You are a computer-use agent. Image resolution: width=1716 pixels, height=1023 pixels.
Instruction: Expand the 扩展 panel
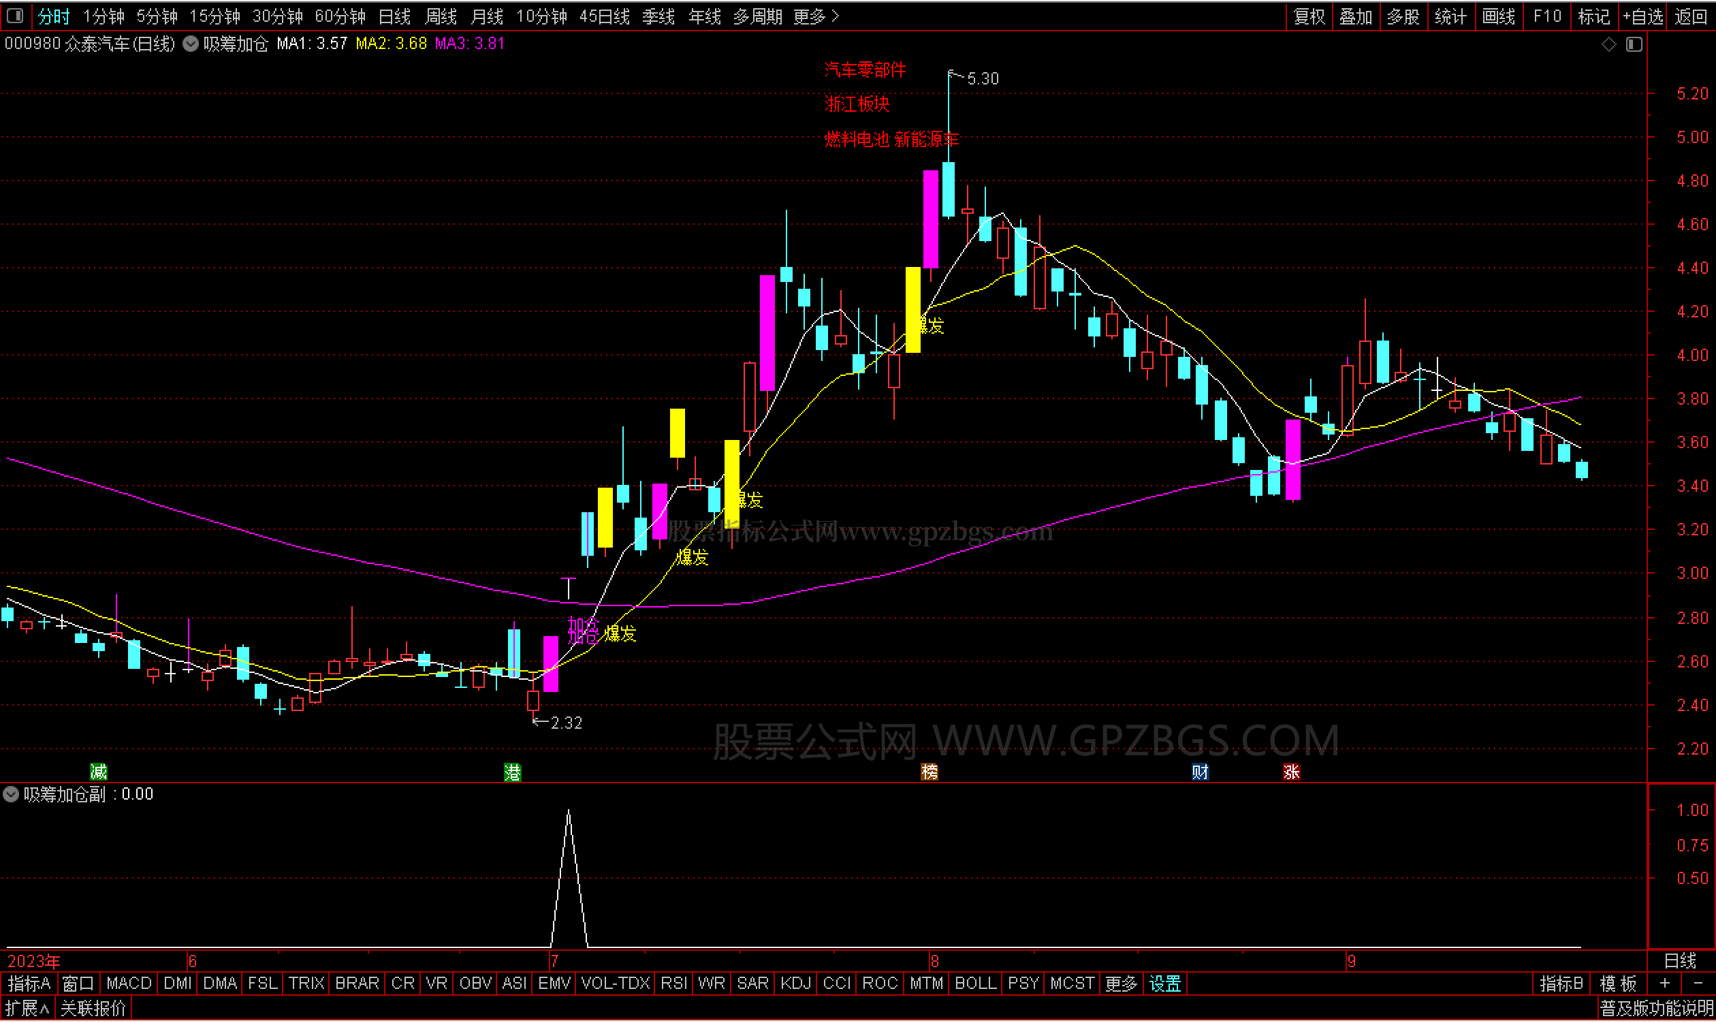coord(27,1009)
